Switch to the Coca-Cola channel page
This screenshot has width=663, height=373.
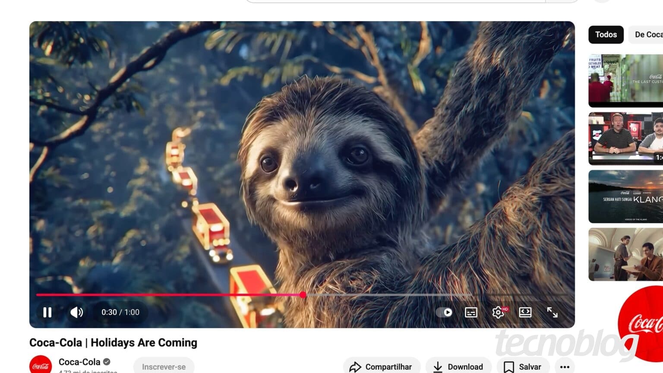80,362
